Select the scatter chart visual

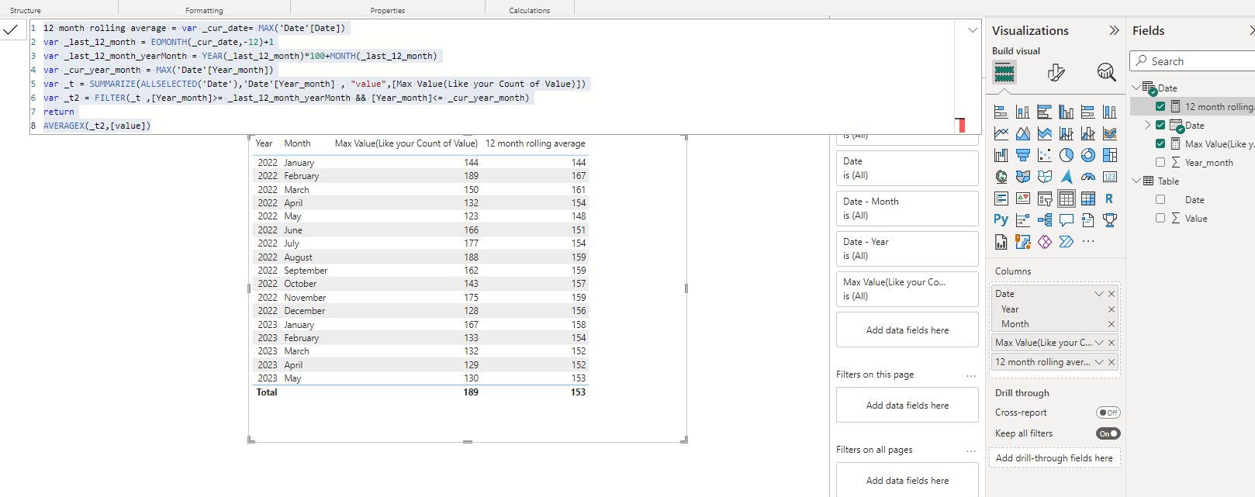pos(1045,156)
